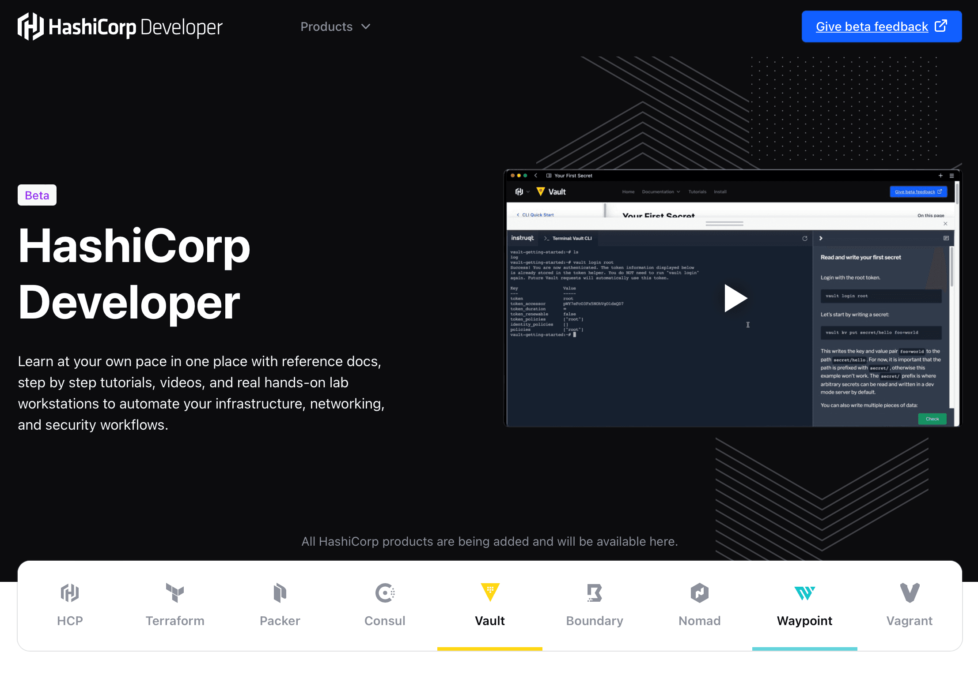The image size is (978, 682).
Task: Select the Vagrant product icon
Action: 910,592
